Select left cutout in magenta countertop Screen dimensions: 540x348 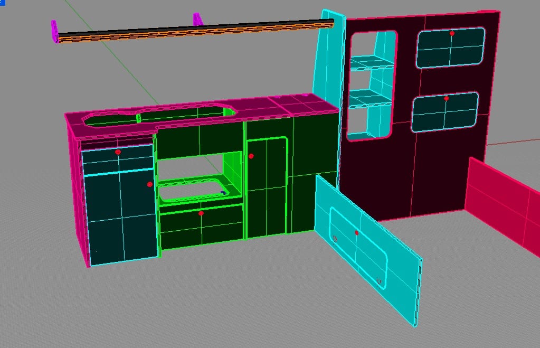coord(110,119)
